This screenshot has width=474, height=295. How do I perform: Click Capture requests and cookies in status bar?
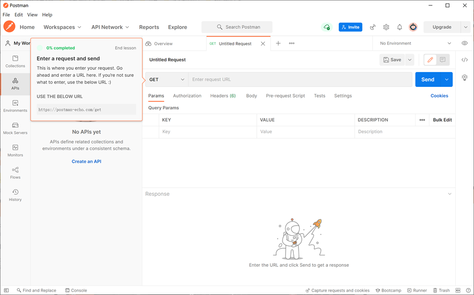click(338, 291)
